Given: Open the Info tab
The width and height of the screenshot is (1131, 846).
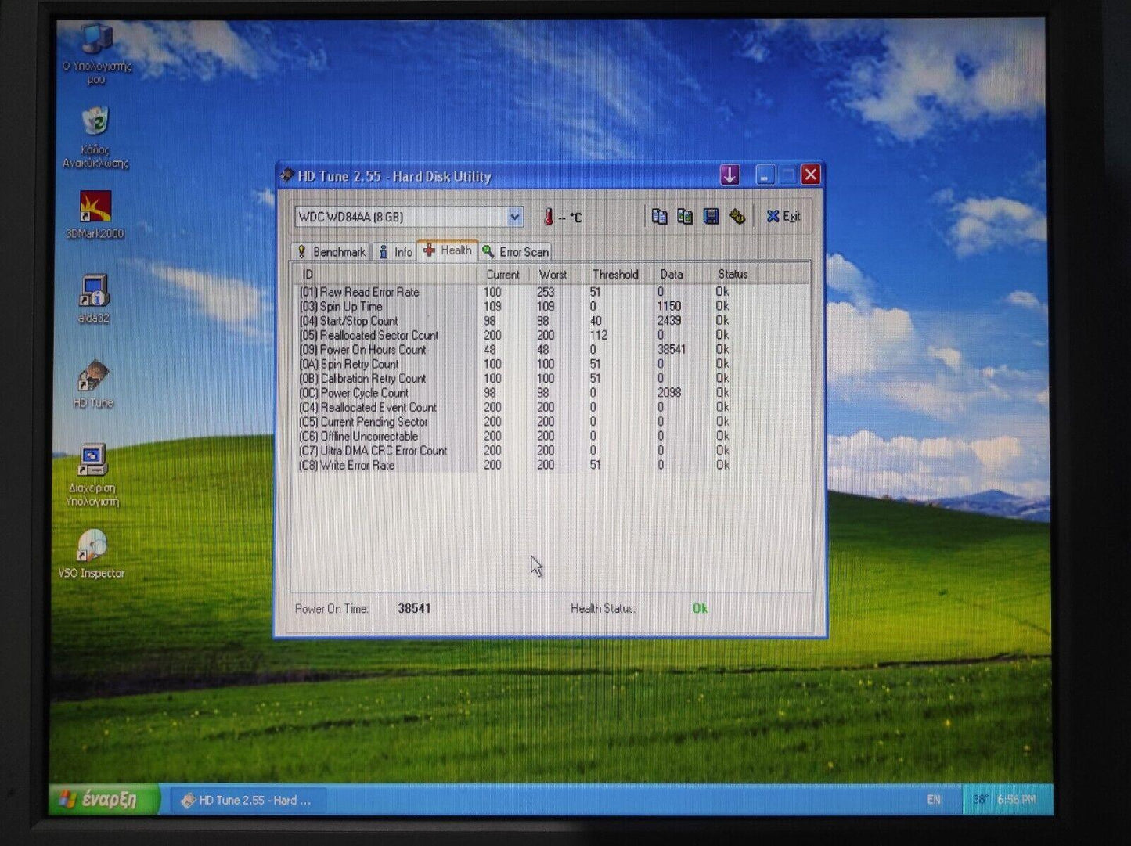Looking at the screenshot, I should [395, 252].
